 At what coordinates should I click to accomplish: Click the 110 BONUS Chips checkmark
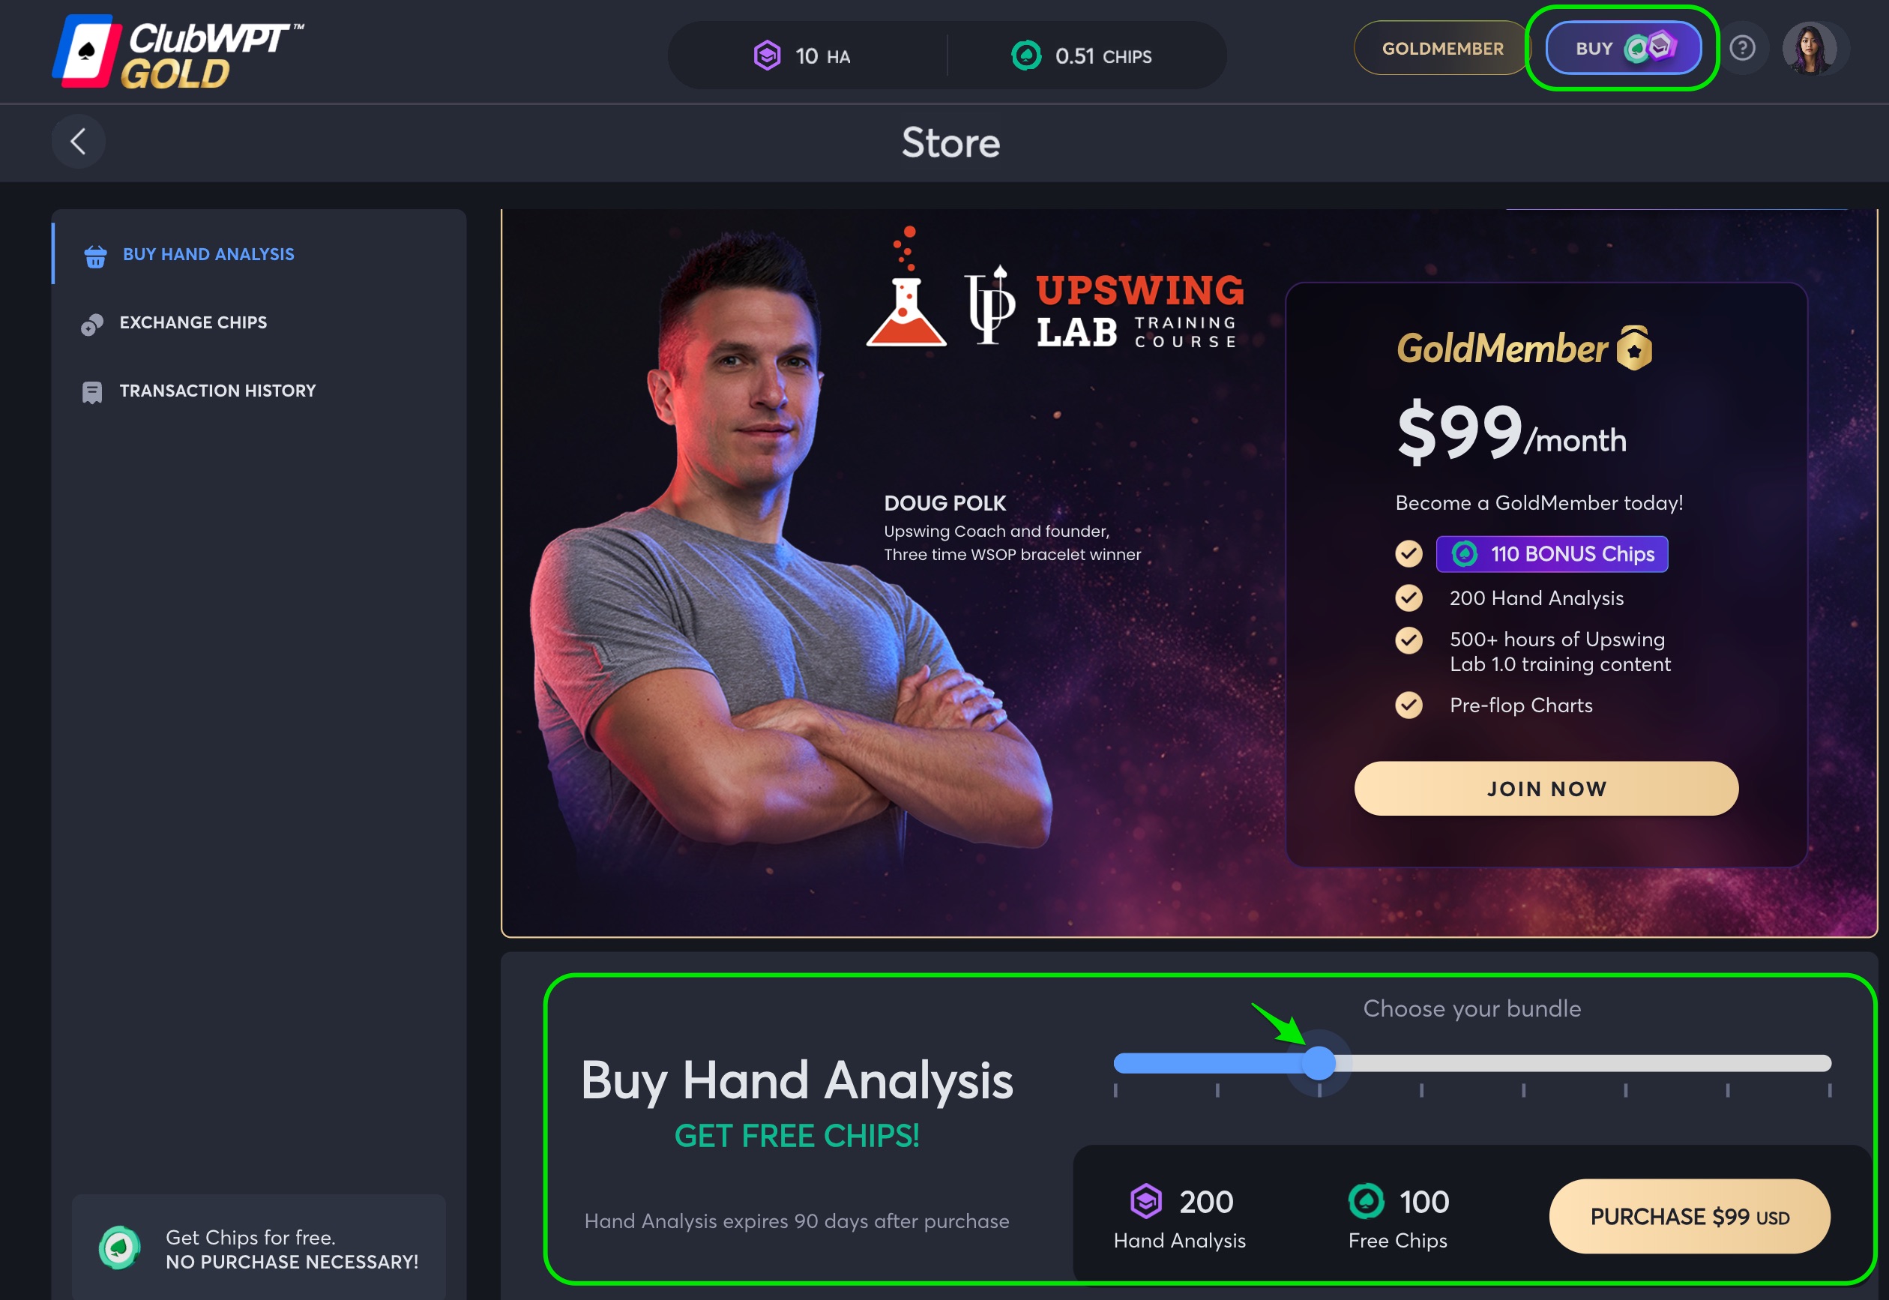point(1409,554)
